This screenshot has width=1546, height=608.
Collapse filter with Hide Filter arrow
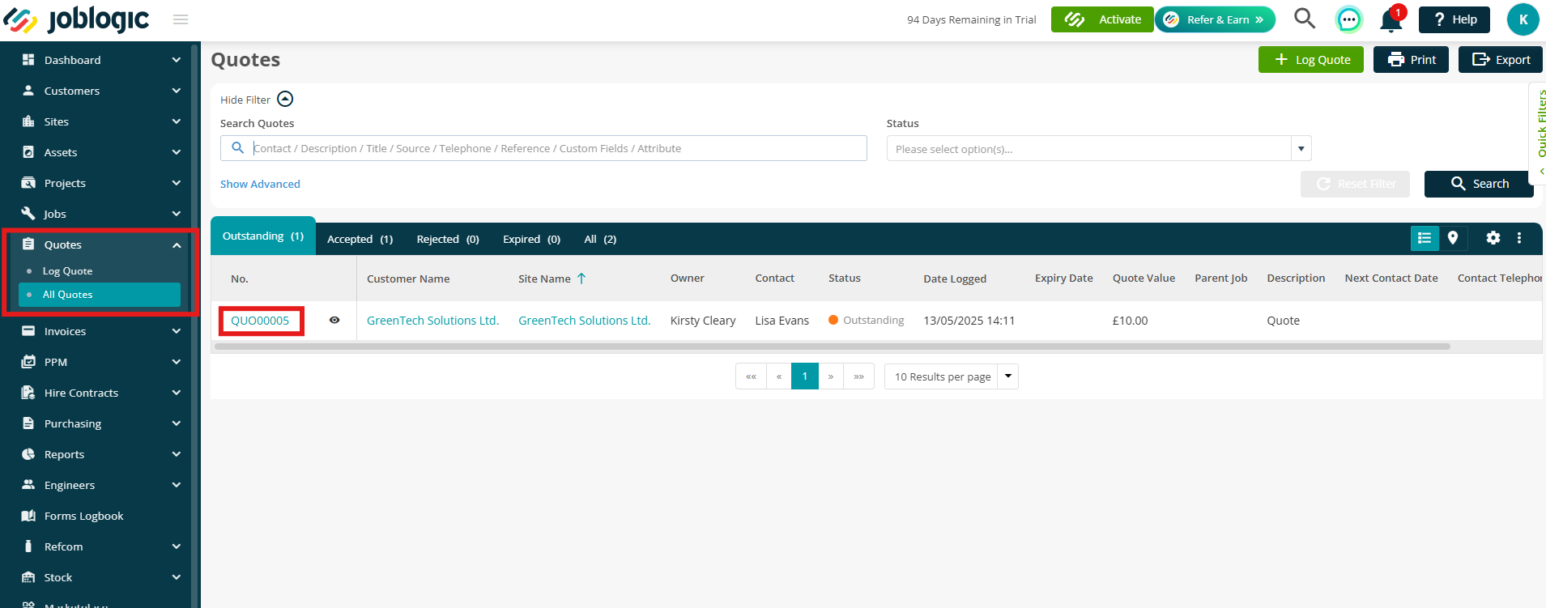[x=285, y=99]
